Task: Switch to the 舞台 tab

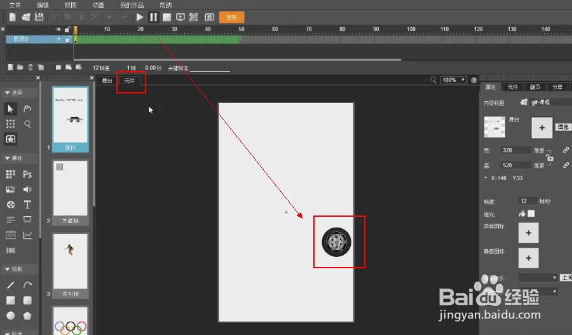Action: click(107, 81)
